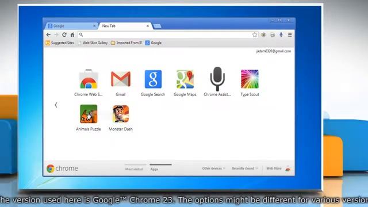
Task: Click the eye extension icon in toolbar
Action: point(263,34)
